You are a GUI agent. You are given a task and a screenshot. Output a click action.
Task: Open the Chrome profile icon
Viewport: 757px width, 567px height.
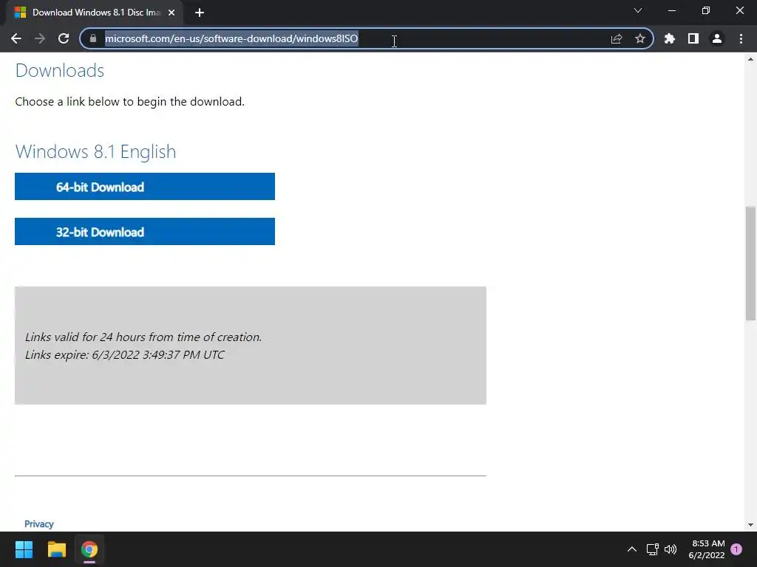(x=717, y=38)
